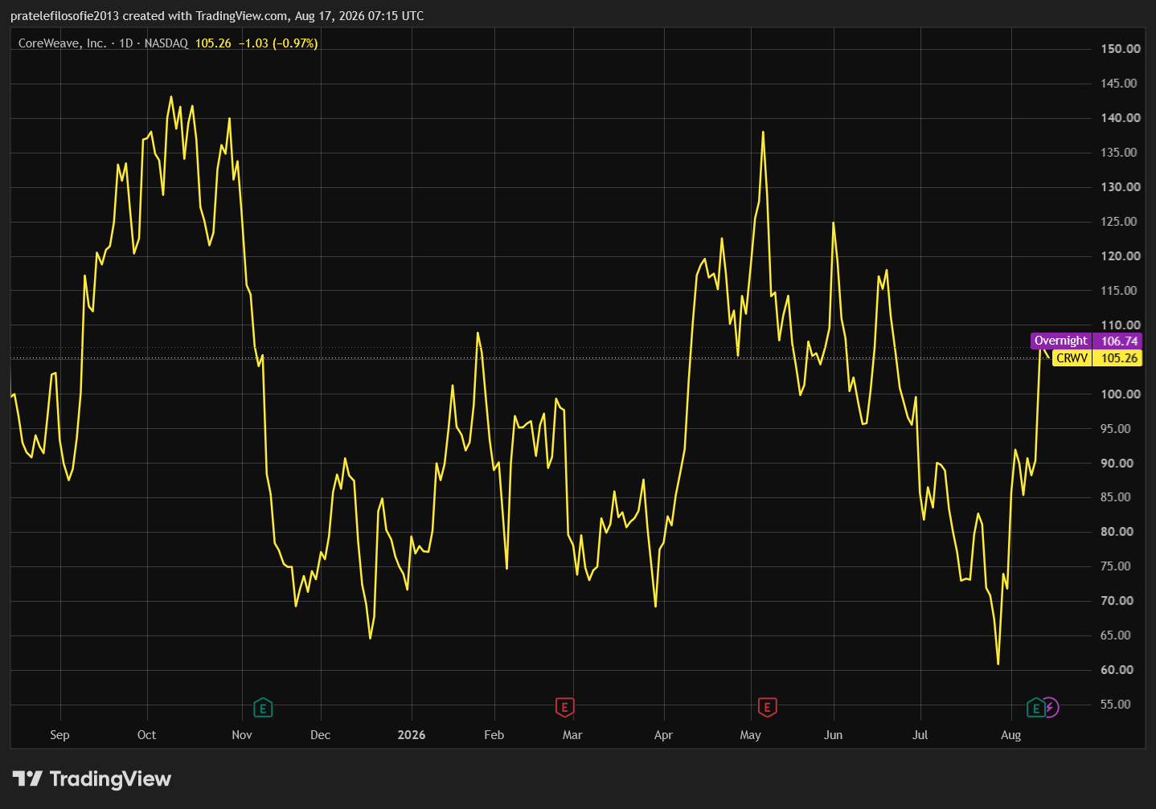Viewport: 1156px width, 809px height.
Task: Click the yellow 105.26 price tag on axis
Action: point(1119,358)
